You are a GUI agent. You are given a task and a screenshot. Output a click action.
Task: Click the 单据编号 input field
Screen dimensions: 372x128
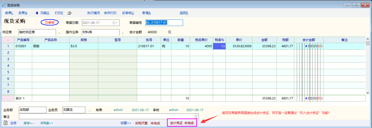pyautogui.click(x=164, y=23)
